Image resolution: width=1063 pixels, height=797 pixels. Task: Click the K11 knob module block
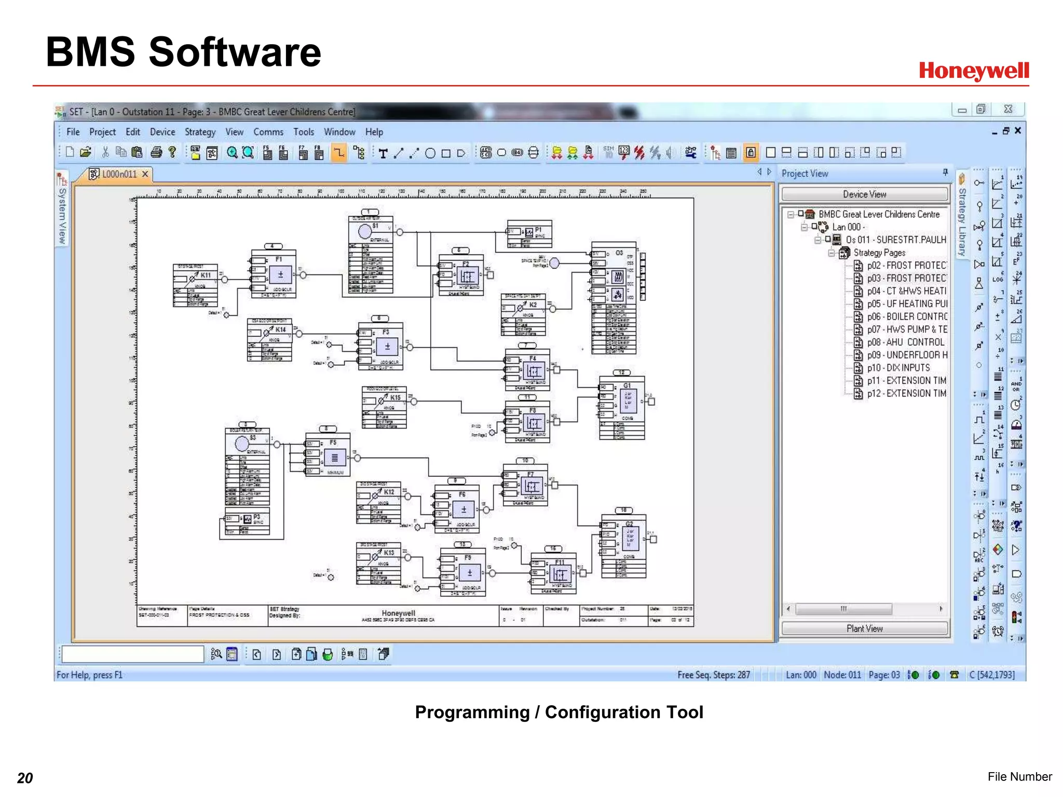(x=196, y=285)
